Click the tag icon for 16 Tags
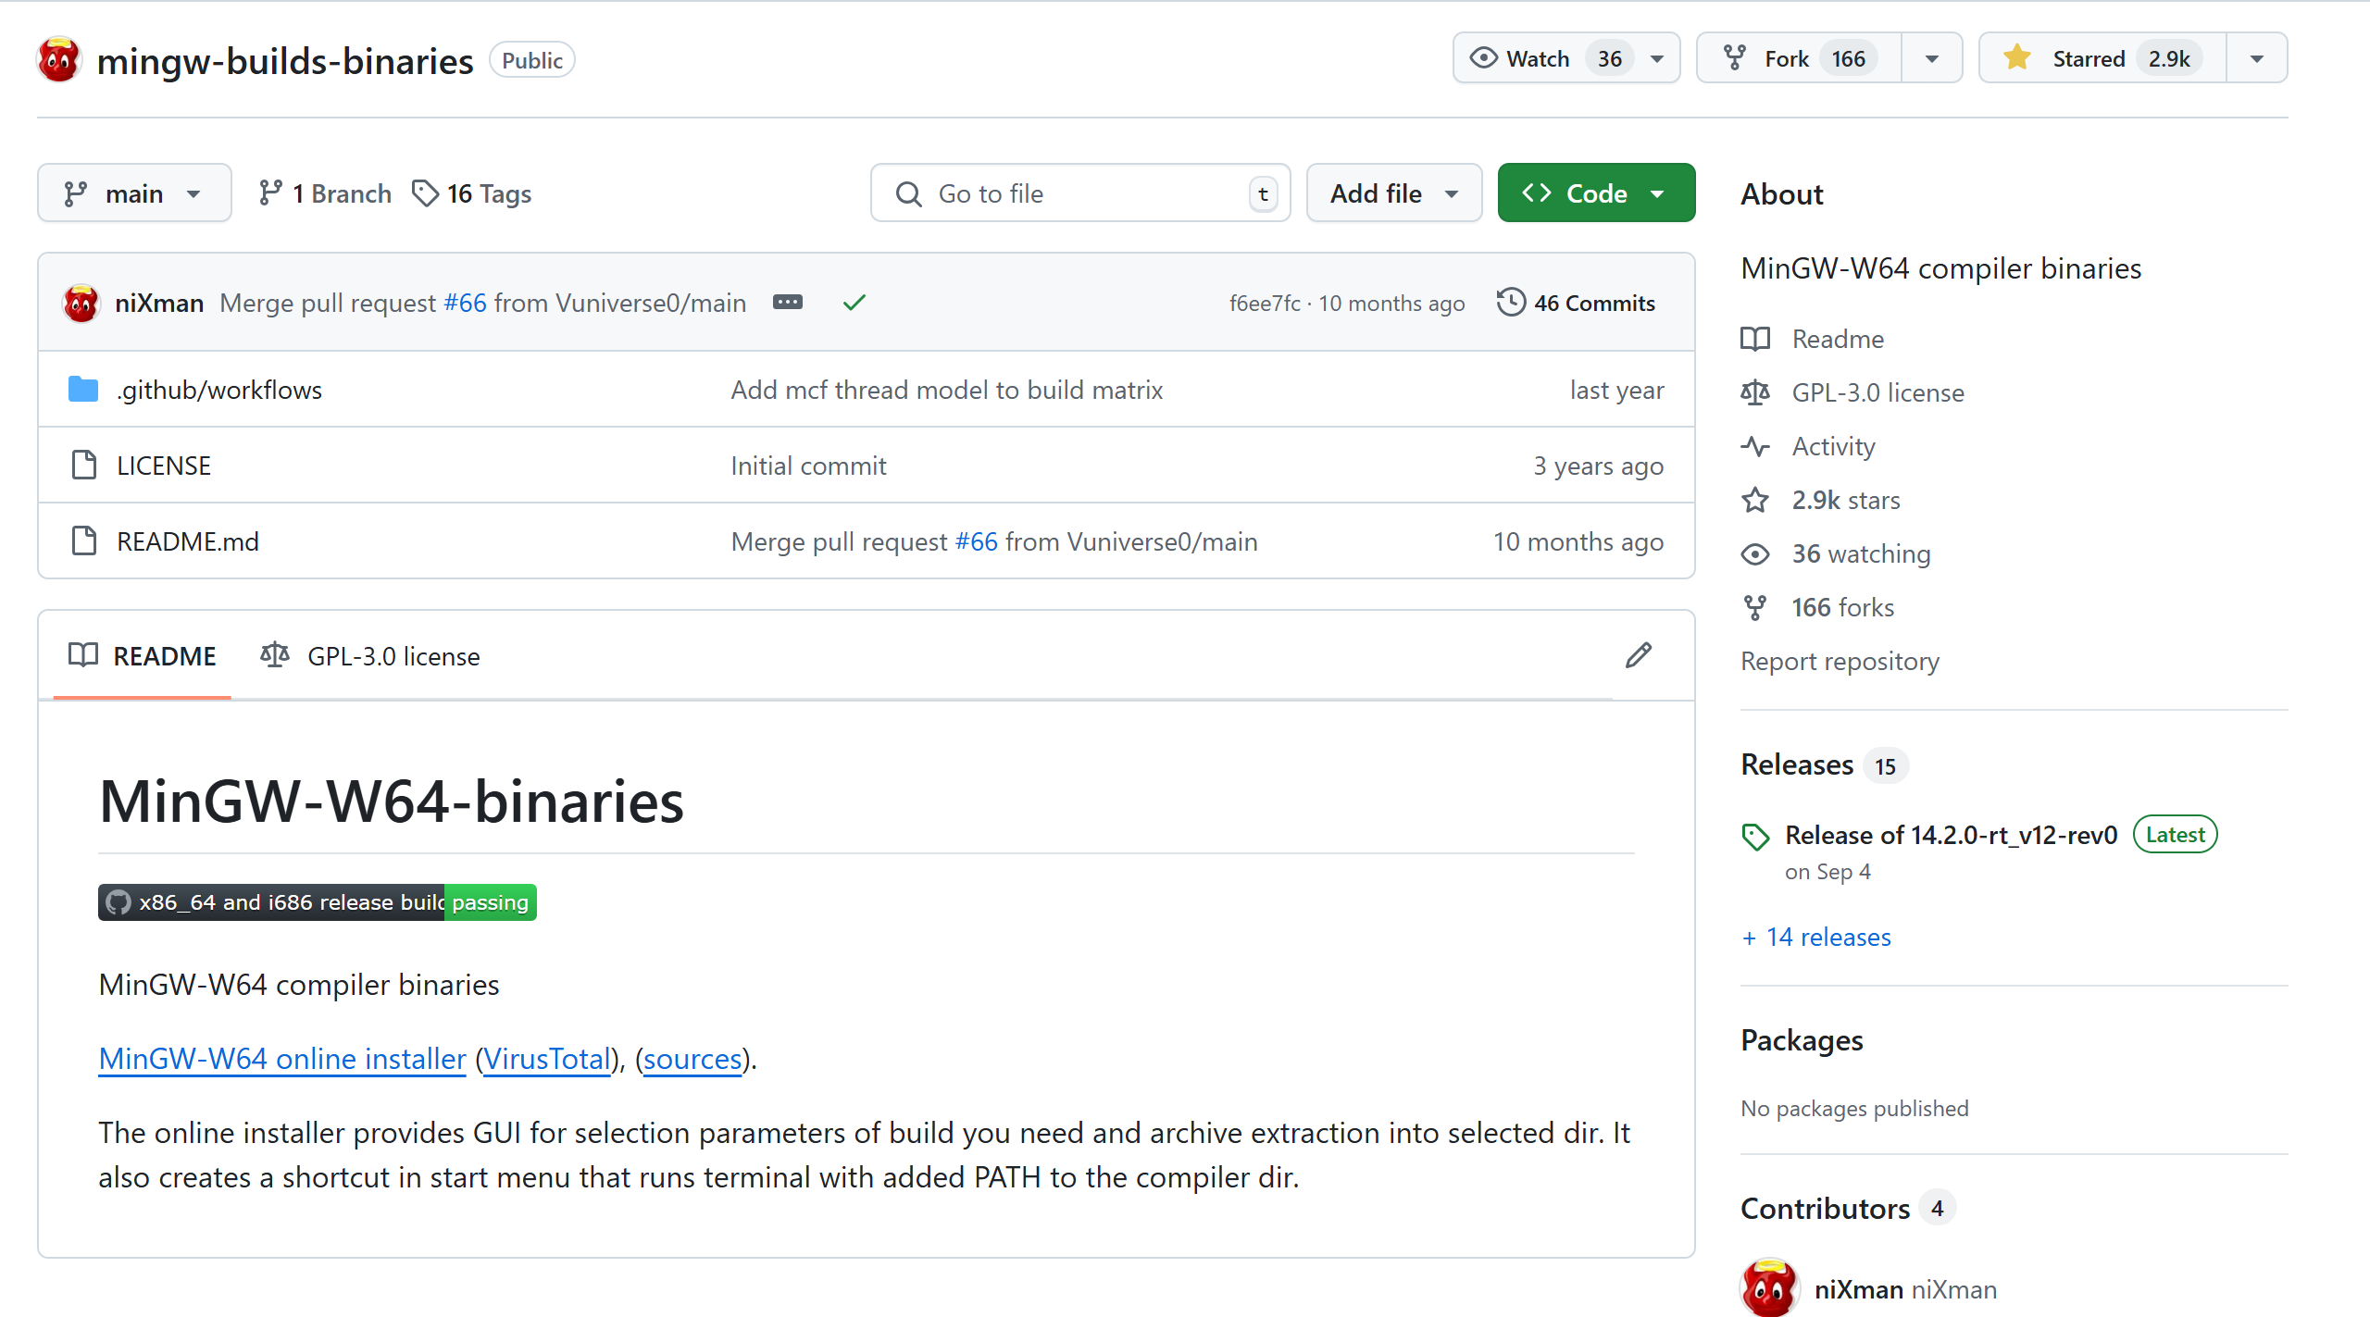Viewport: 2370px width, 1317px height. [x=425, y=193]
